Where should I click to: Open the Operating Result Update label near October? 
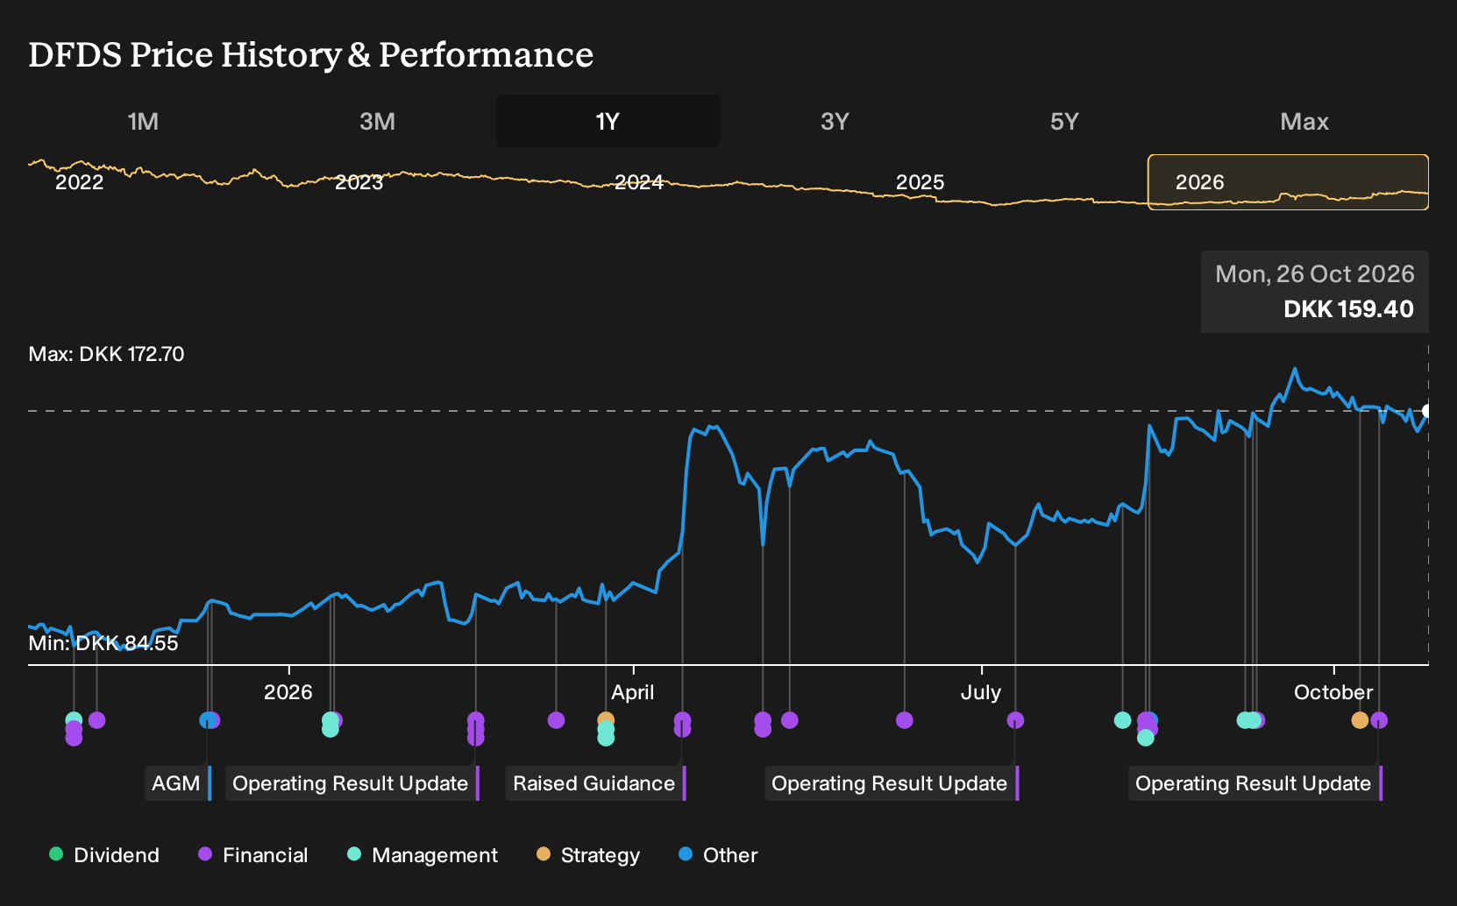click(x=1255, y=783)
